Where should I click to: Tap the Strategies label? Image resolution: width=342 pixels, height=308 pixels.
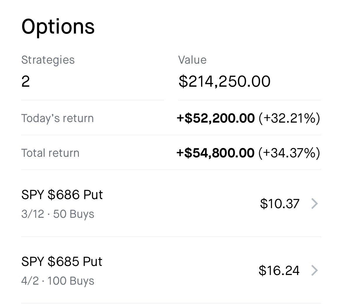48,60
